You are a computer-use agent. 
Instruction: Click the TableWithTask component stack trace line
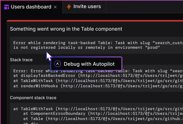pyautogui.click(x=98, y=109)
